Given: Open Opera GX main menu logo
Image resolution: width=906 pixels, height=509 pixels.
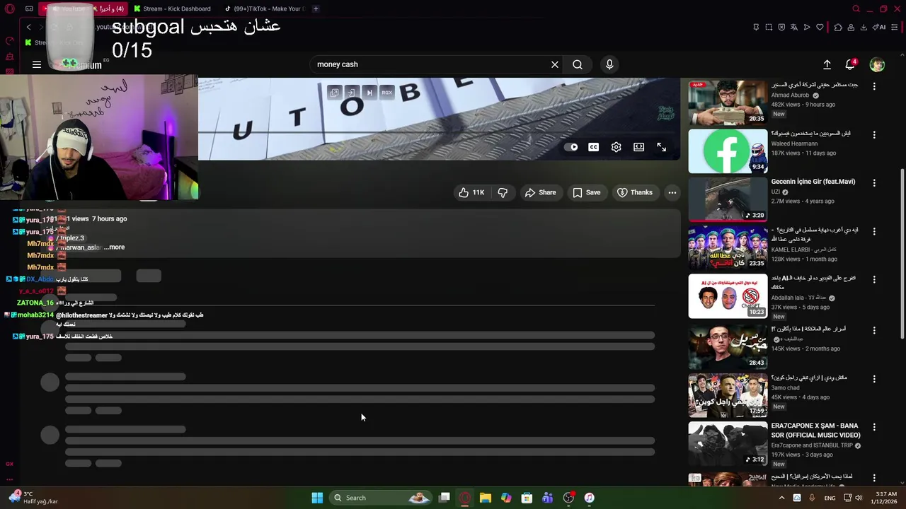Looking at the screenshot, I should 9,8.
